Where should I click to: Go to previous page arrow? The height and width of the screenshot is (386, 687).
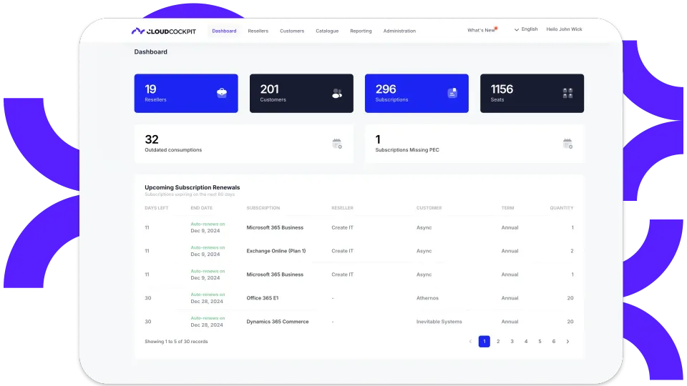(x=471, y=342)
